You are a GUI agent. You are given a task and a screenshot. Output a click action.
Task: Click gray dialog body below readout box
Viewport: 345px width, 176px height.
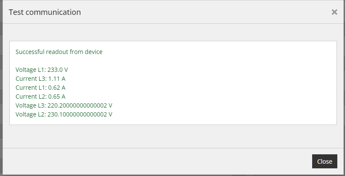[173, 136]
